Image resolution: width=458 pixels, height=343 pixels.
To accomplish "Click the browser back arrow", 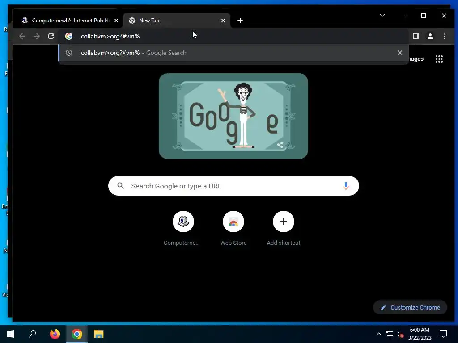I will pyautogui.click(x=22, y=36).
